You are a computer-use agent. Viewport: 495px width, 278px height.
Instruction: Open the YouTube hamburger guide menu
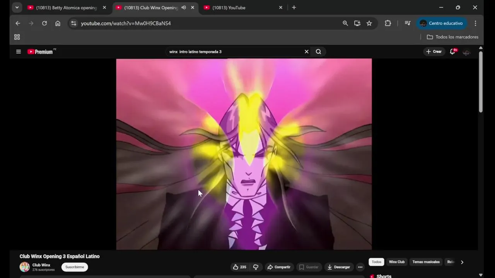18,51
